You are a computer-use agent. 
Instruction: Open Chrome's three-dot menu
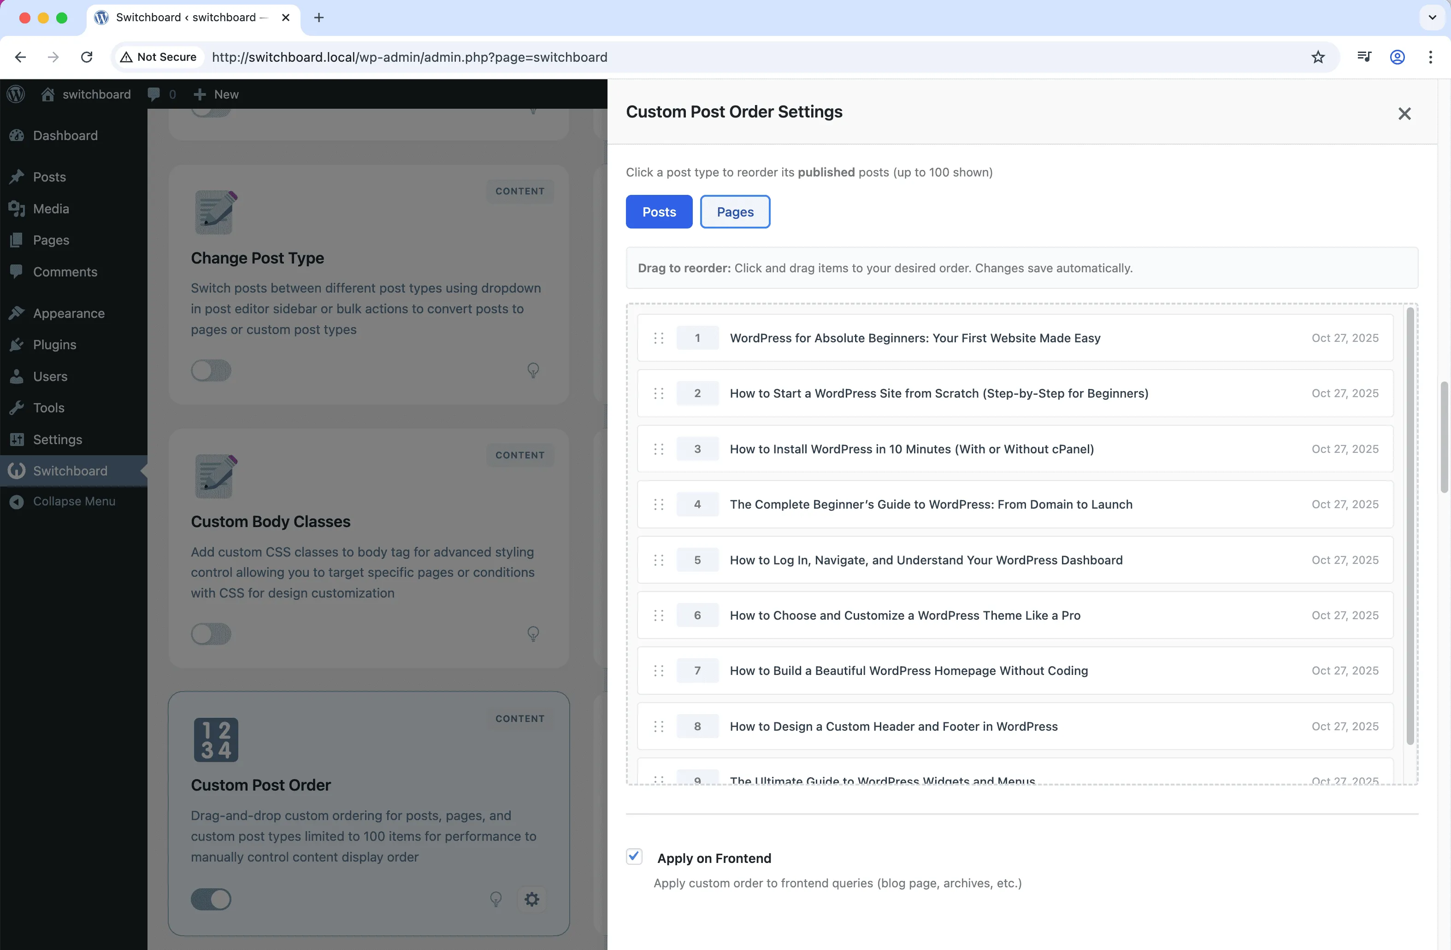1431,57
